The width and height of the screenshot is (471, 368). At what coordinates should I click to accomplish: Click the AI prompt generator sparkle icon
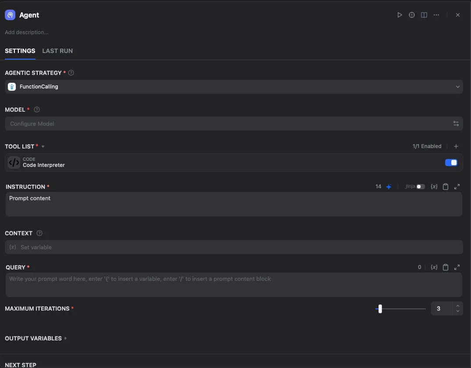click(388, 186)
